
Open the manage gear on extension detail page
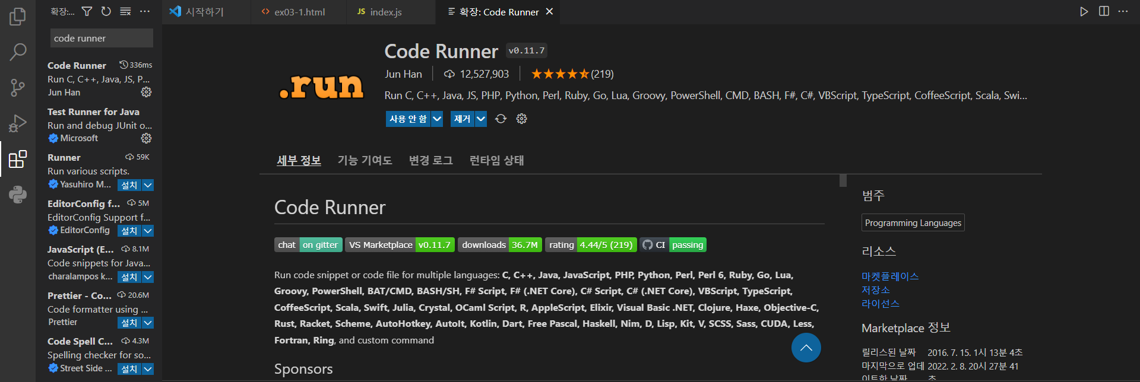[x=521, y=119]
